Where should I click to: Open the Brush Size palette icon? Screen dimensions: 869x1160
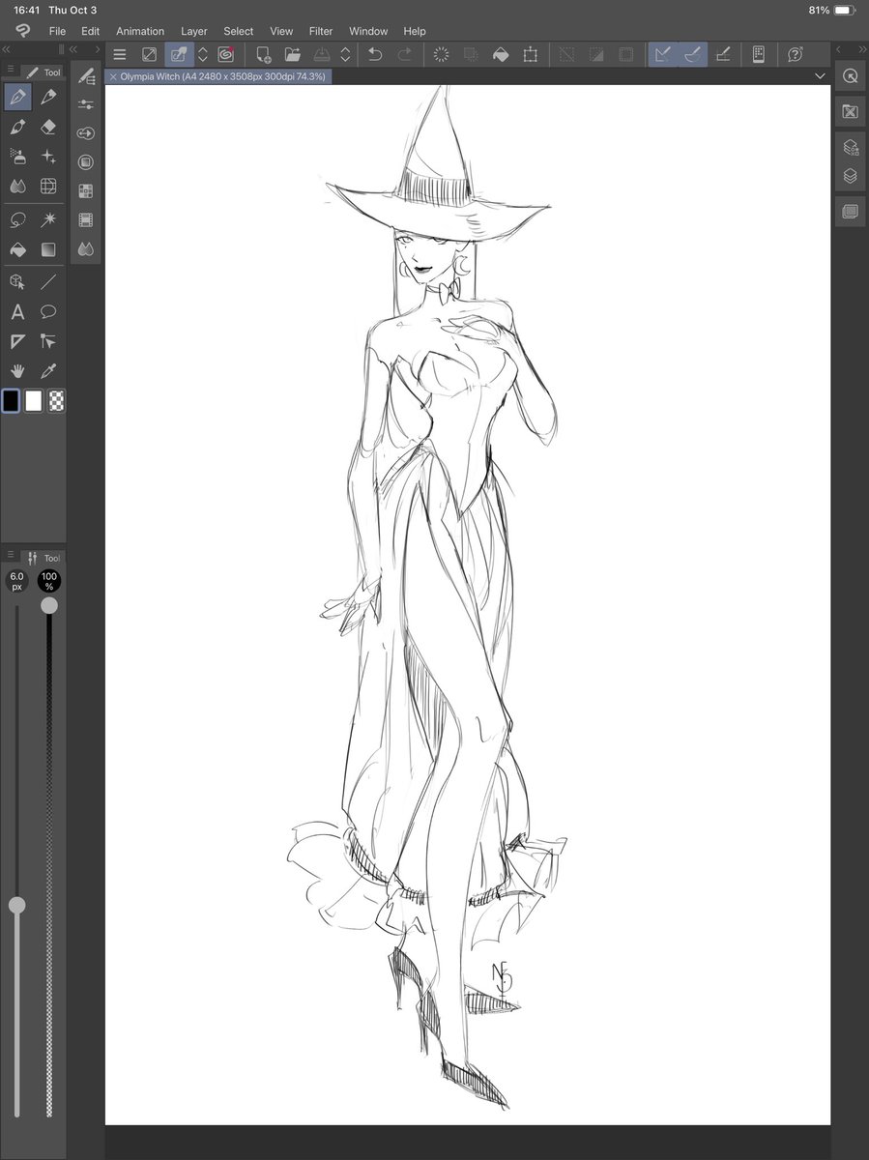[x=86, y=133]
